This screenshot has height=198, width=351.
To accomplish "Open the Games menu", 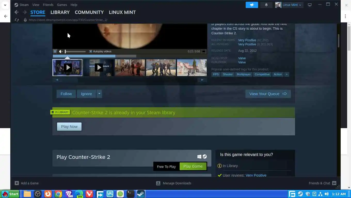I will point(62,5).
